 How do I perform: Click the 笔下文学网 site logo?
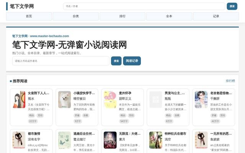(x=22, y=7)
